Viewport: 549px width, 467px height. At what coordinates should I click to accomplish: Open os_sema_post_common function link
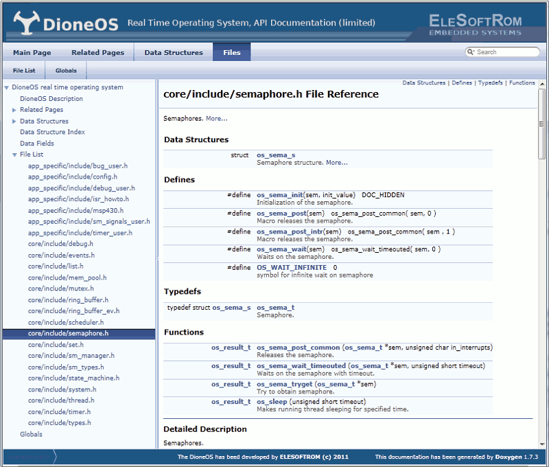[x=299, y=348]
